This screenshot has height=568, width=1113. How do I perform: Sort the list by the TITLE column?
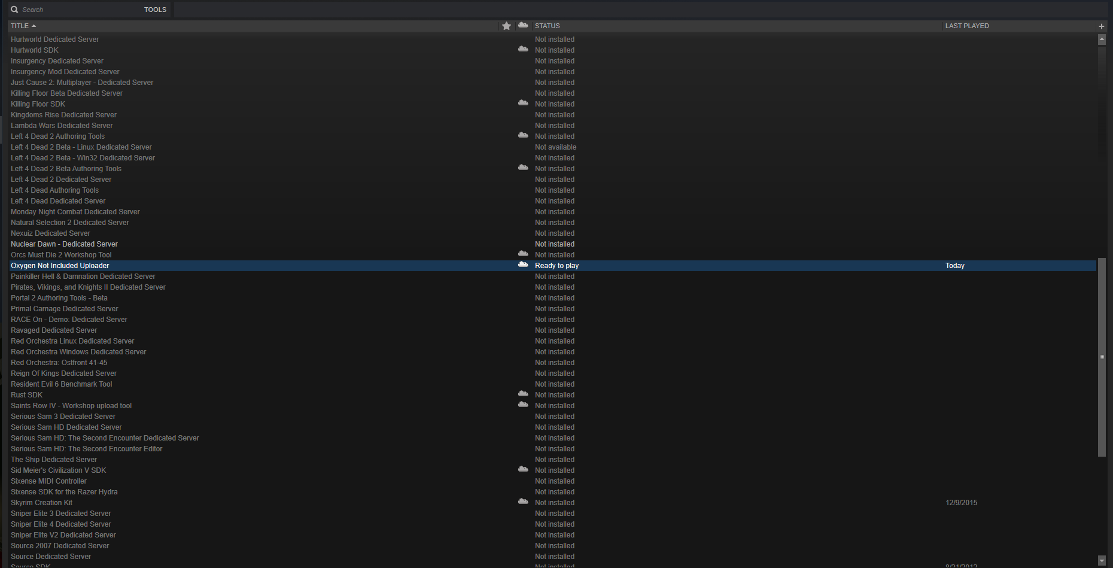[23, 26]
